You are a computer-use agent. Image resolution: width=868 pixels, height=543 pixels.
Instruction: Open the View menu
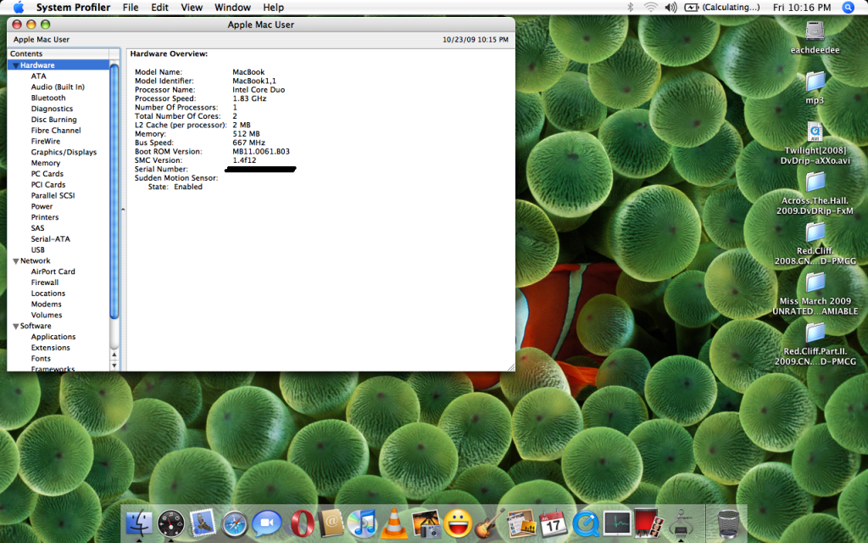coord(192,8)
